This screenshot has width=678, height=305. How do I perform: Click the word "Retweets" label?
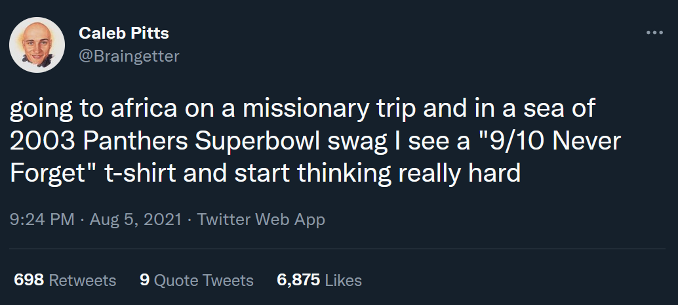coord(83,281)
